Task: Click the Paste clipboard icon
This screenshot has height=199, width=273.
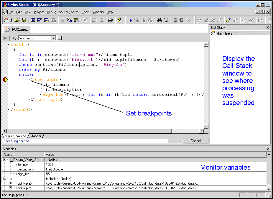Action: [x=76, y=20]
